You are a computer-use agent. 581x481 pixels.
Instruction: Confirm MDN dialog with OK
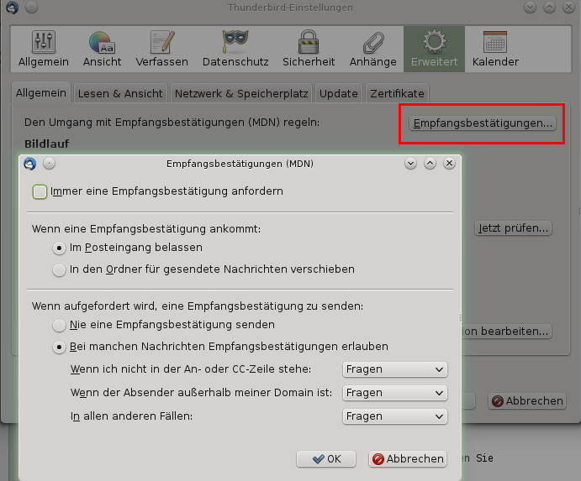(x=326, y=459)
